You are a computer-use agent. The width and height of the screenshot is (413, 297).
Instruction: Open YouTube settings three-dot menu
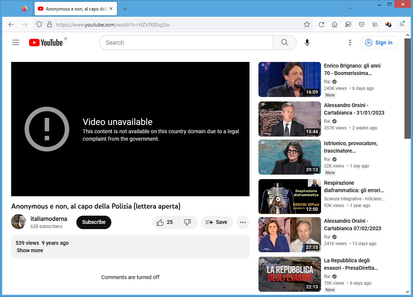click(350, 43)
